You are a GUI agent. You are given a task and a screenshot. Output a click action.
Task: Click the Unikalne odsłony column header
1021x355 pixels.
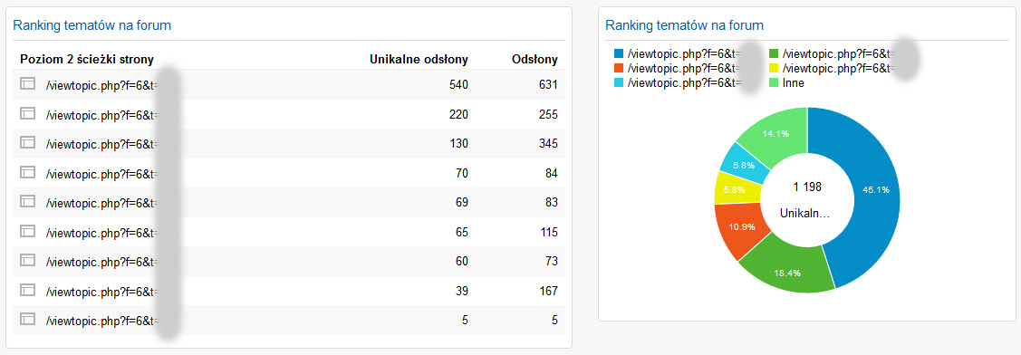(419, 59)
